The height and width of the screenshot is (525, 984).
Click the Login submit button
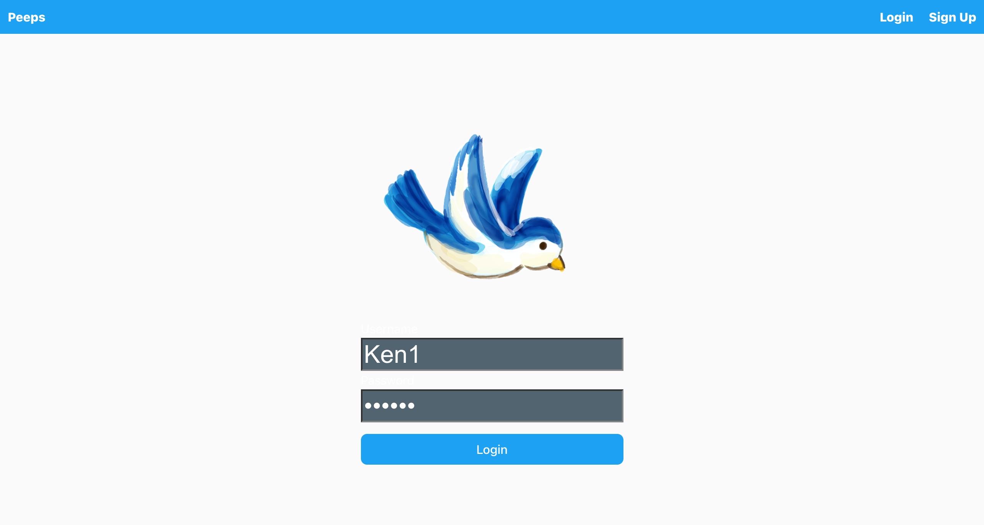(x=492, y=449)
